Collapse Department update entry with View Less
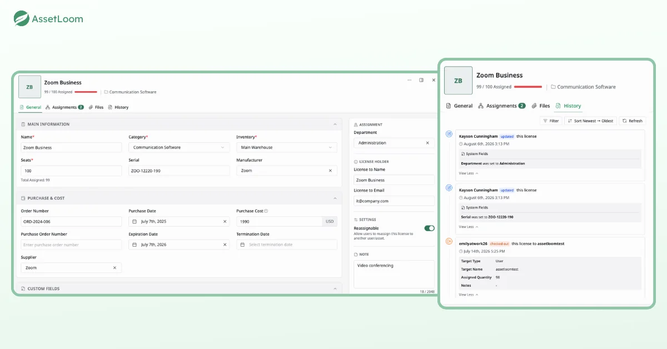 pos(469,173)
